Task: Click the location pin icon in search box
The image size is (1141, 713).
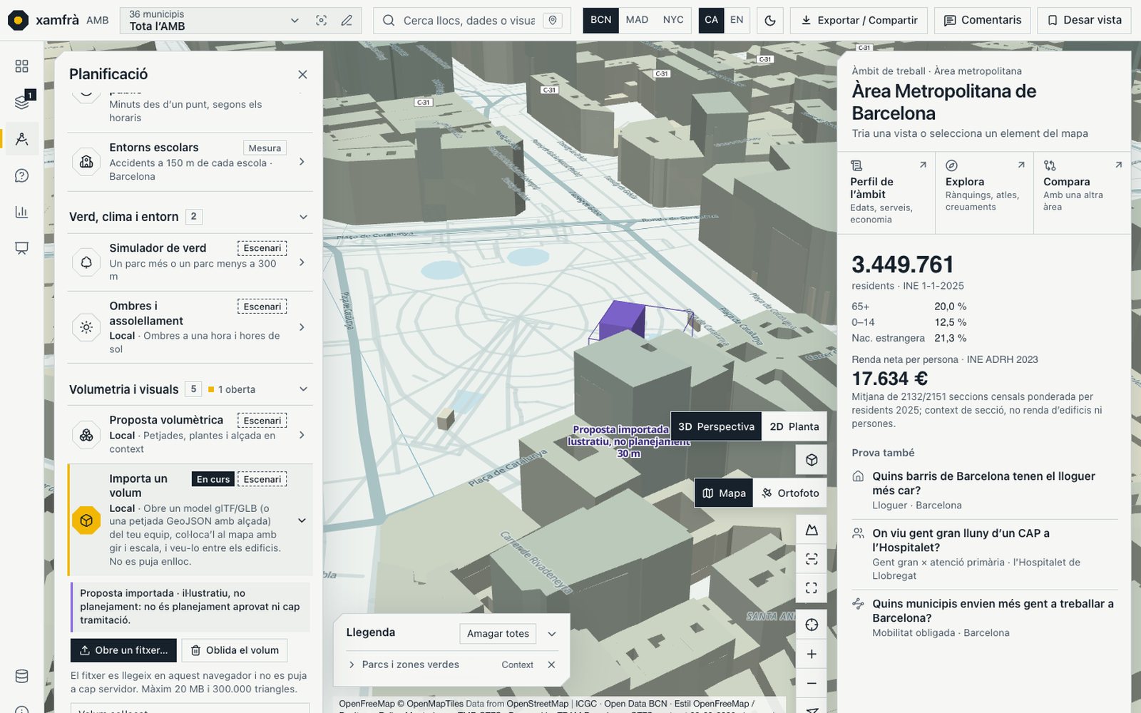Action: pos(553,21)
